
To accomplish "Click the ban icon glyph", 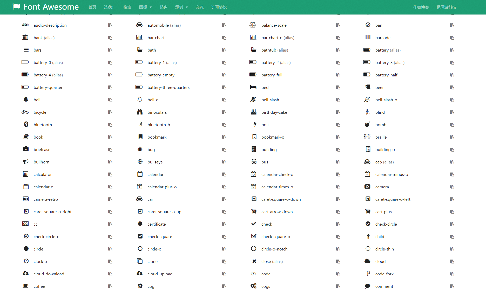I will click(x=368, y=25).
